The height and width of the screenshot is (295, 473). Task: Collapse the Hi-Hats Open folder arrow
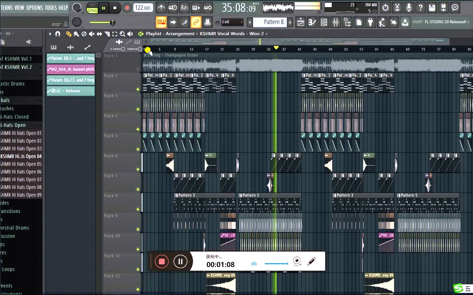click(x=40, y=125)
